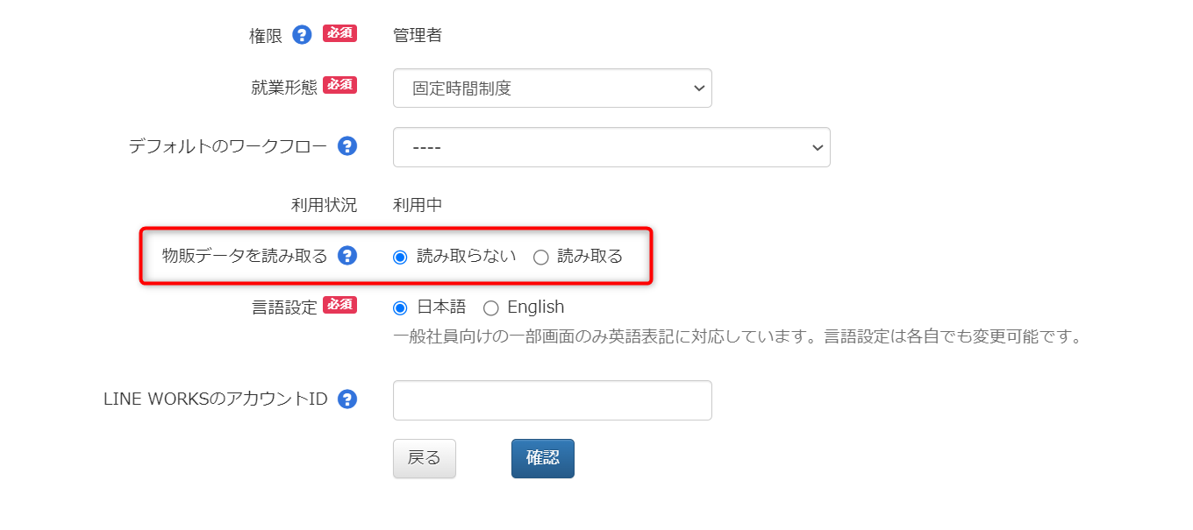Image resolution: width=1193 pixels, height=530 pixels.
Task: Show help for 物販データを読み取る
Action: coord(347,256)
